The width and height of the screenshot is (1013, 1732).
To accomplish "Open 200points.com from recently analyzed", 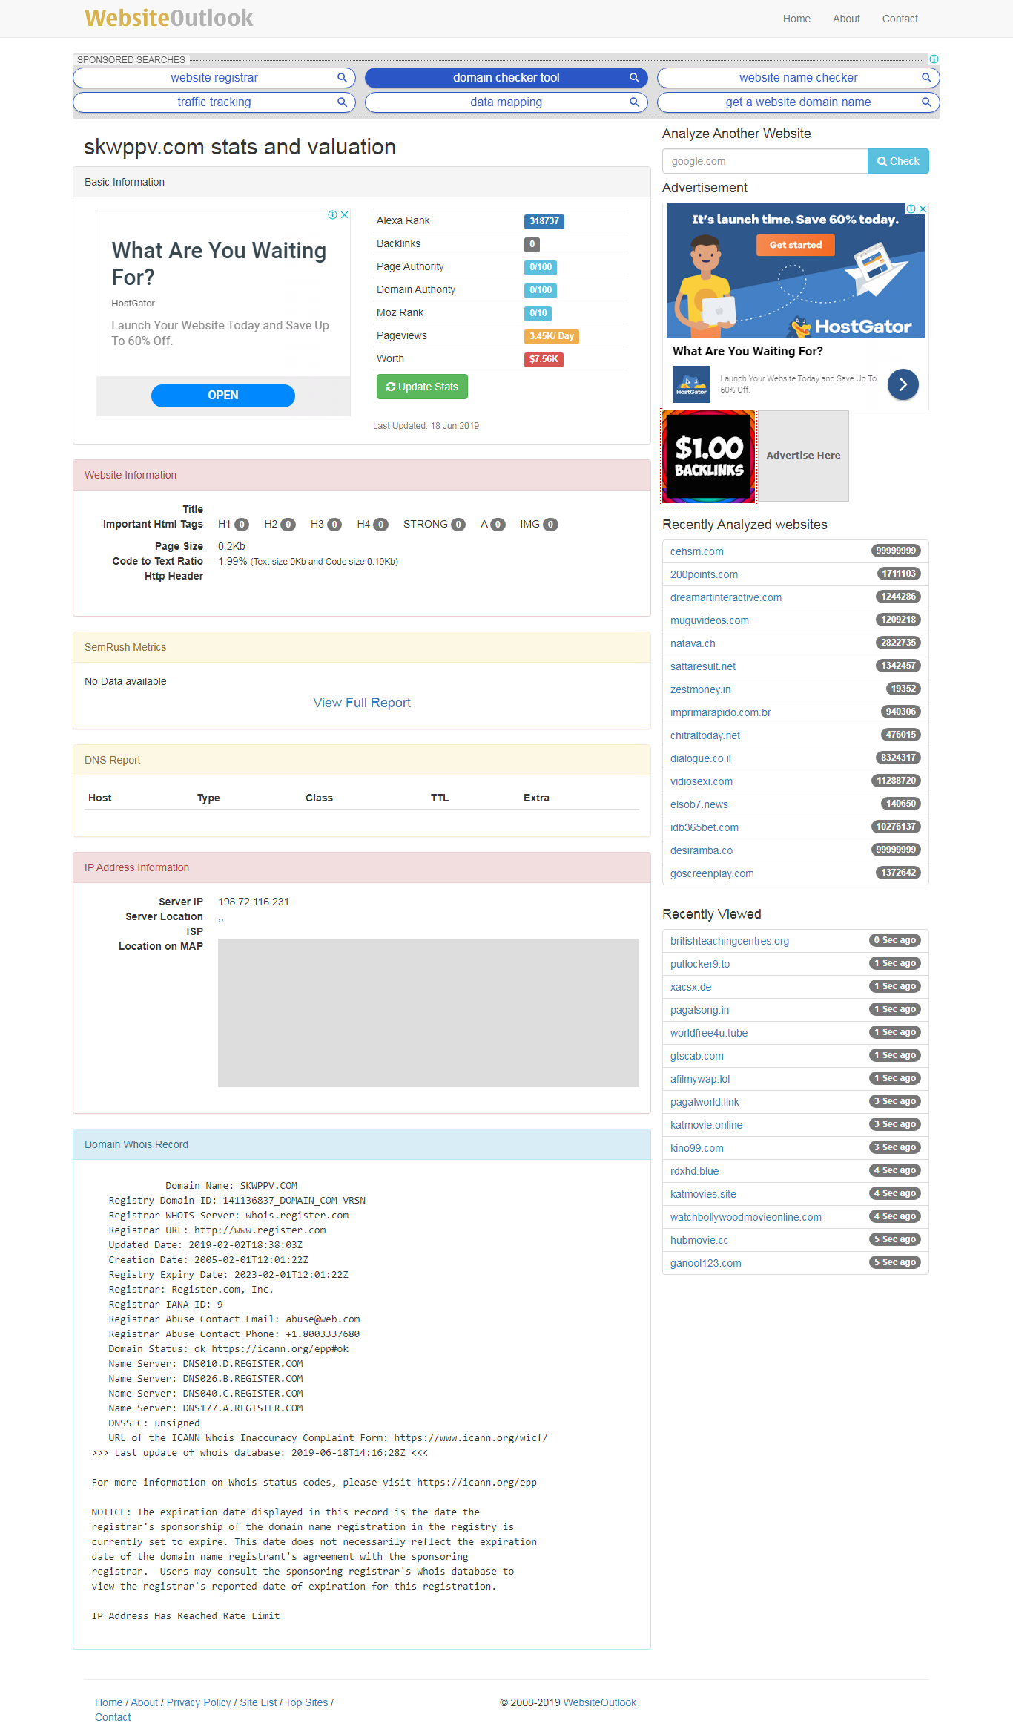I will (x=704, y=574).
